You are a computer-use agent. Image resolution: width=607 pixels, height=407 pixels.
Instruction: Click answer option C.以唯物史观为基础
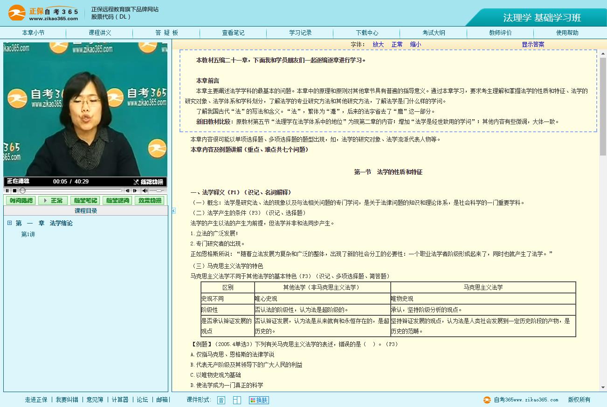click(215, 375)
